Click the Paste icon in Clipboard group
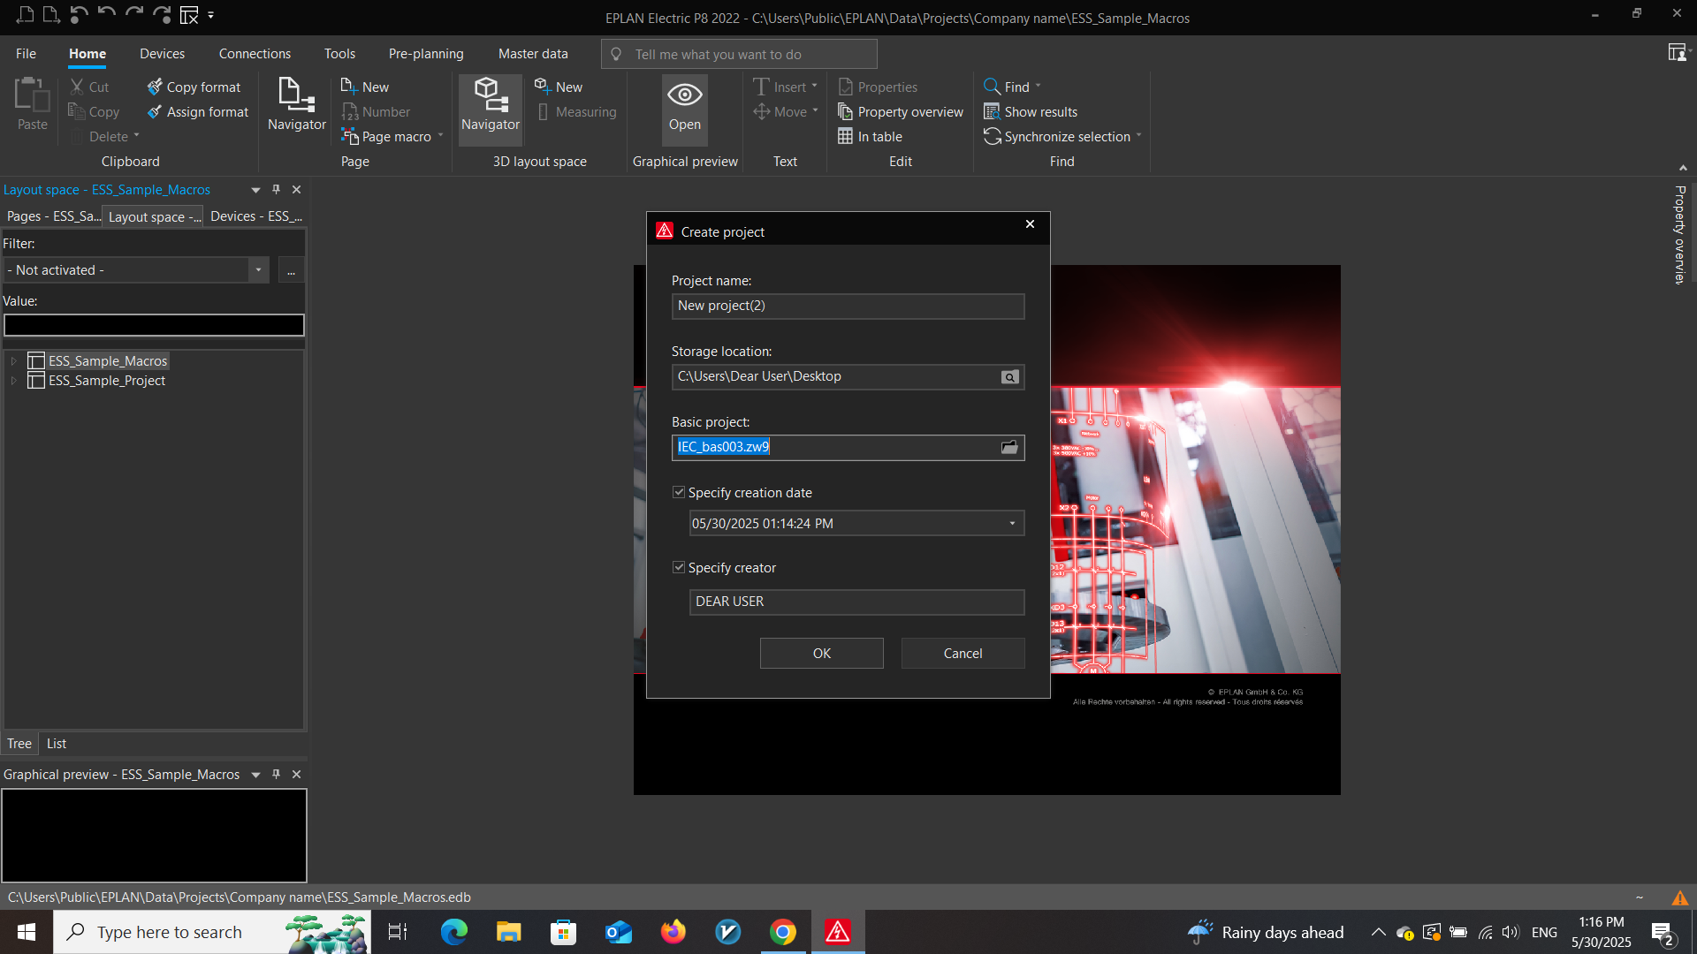The width and height of the screenshot is (1697, 954). [x=32, y=95]
